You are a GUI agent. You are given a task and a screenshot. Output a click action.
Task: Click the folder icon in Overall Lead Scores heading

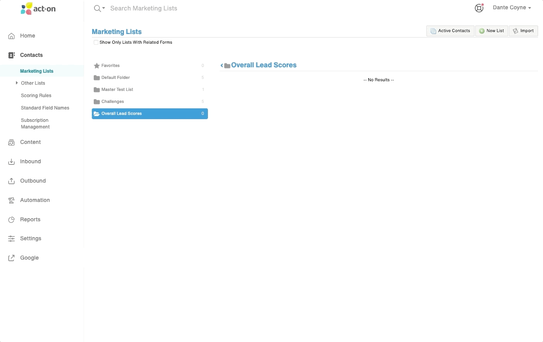227,66
